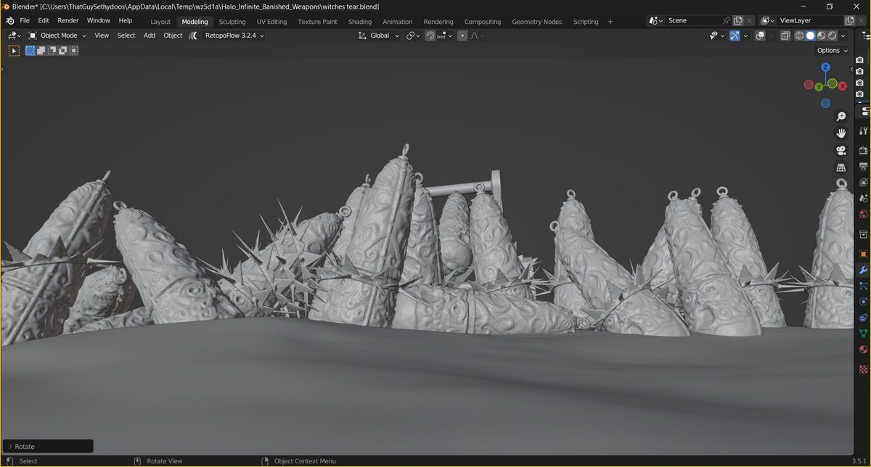Choose subtract selection mode icon
The width and height of the screenshot is (871, 467).
(52, 51)
